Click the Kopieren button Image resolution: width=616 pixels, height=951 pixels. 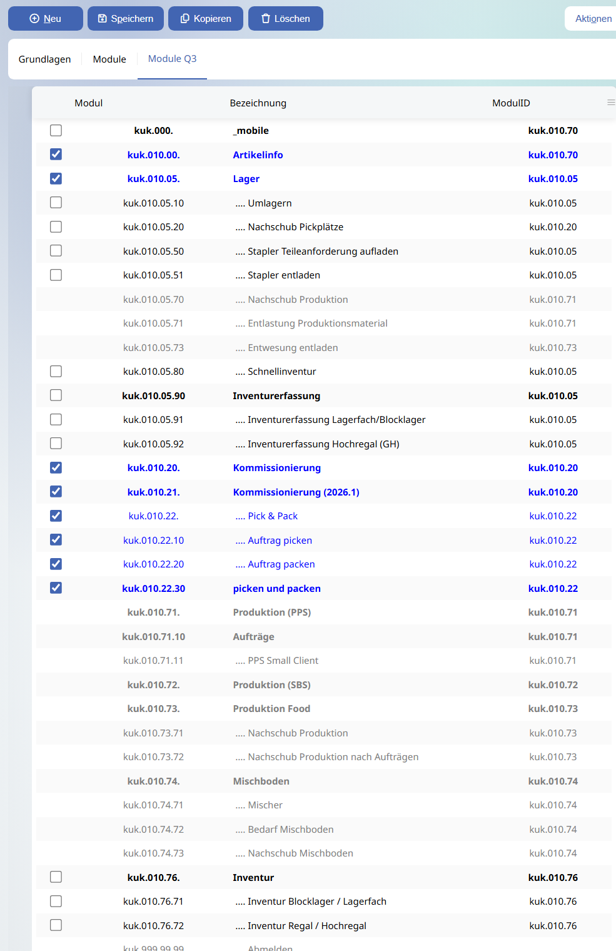click(x=206, y=19)
